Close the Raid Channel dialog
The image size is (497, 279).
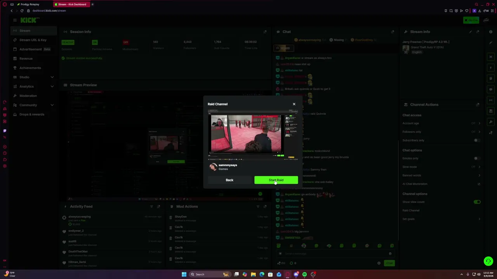point(294,104)
